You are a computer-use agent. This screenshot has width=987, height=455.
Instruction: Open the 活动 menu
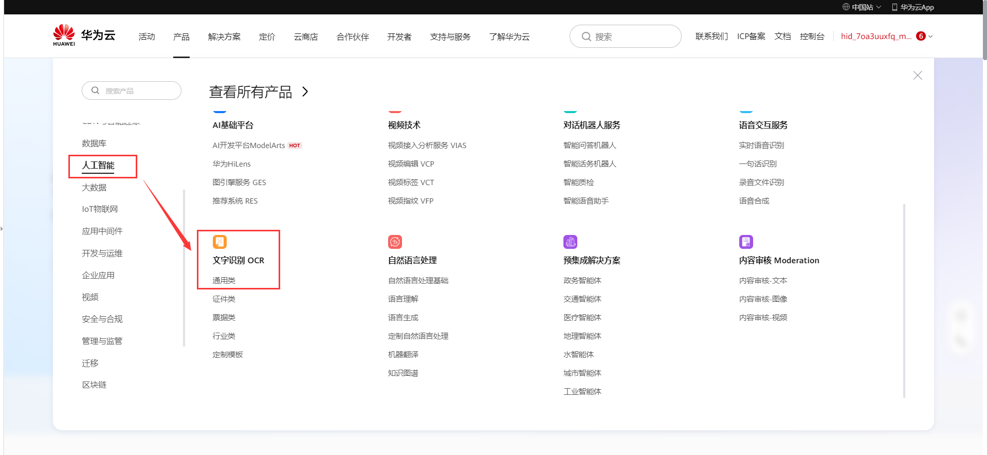[147, 37]
